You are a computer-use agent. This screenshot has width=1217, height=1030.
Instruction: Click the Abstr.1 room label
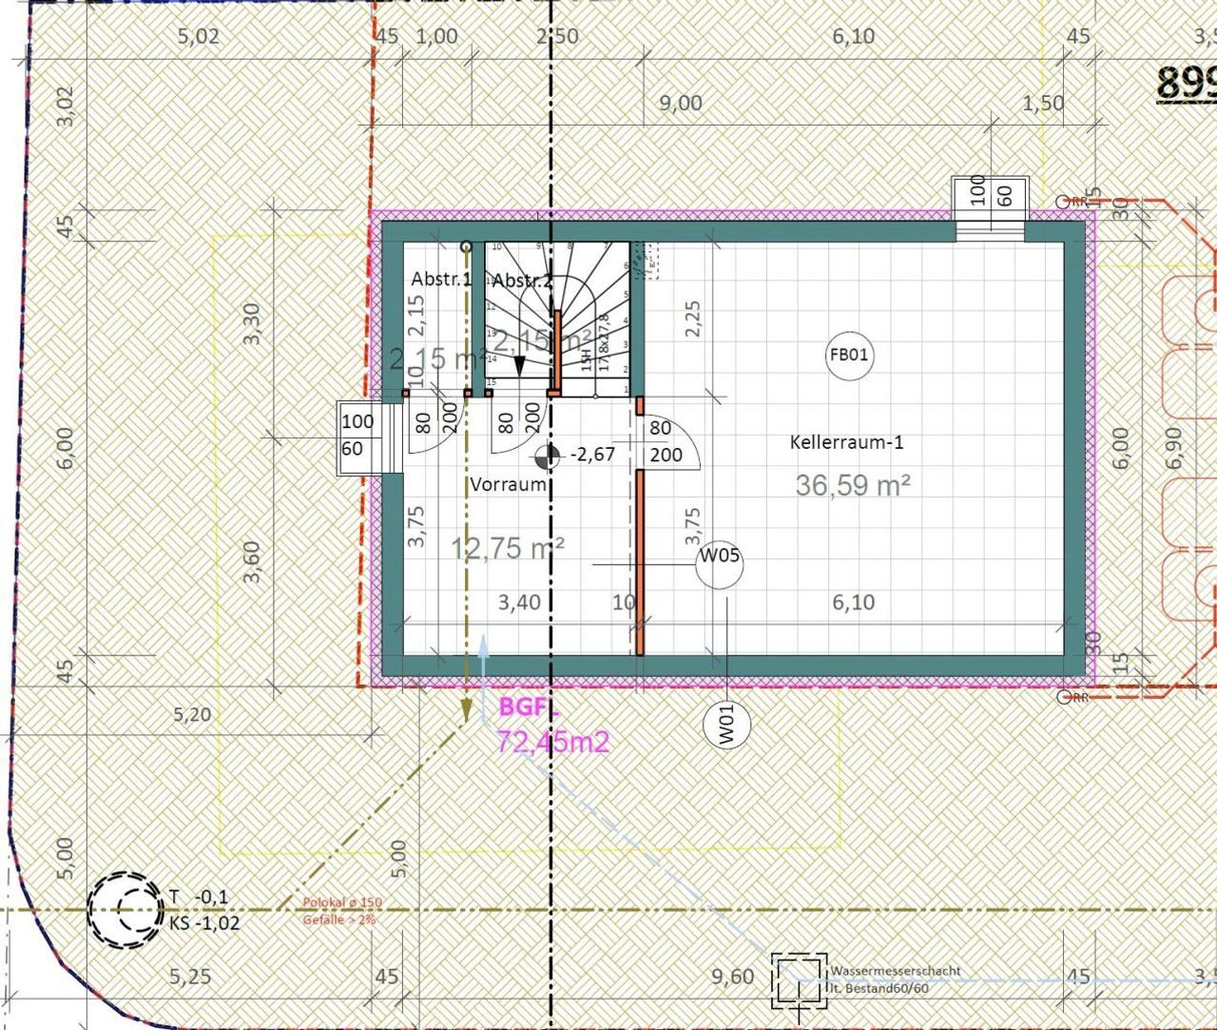[x=441, y=280]
